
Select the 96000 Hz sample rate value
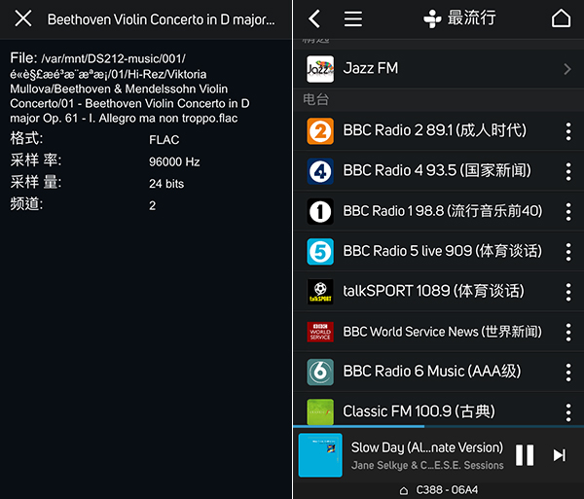coord(174,161)
